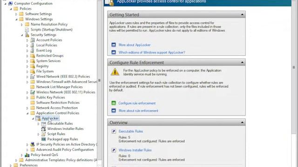Click the System Services folder icon

pos(33,61)
